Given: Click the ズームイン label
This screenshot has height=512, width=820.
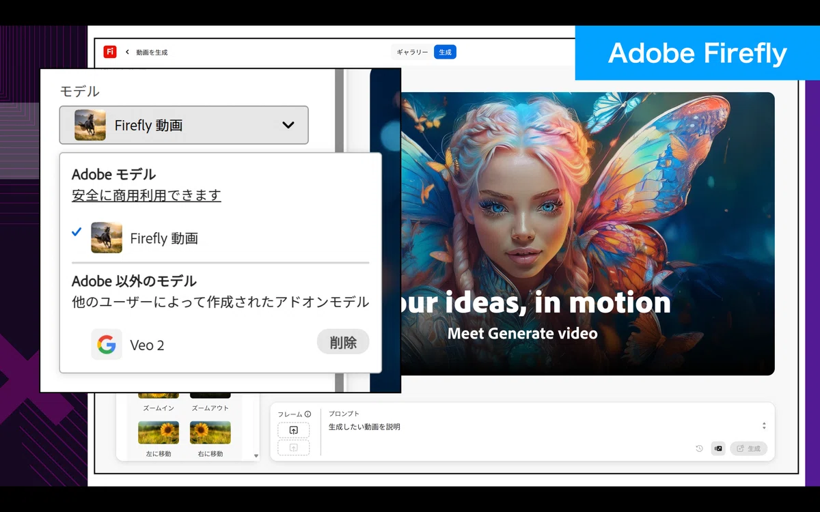Looking at the screenshot, I should (x=159, y=408).
